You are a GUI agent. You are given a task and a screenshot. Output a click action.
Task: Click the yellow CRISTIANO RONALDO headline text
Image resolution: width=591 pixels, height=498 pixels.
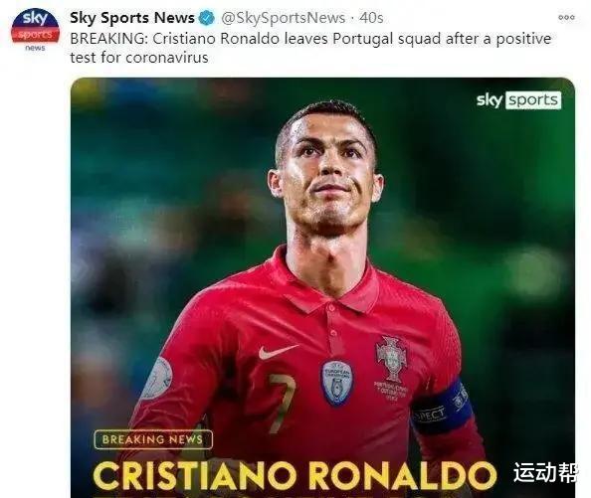[295, 475]
